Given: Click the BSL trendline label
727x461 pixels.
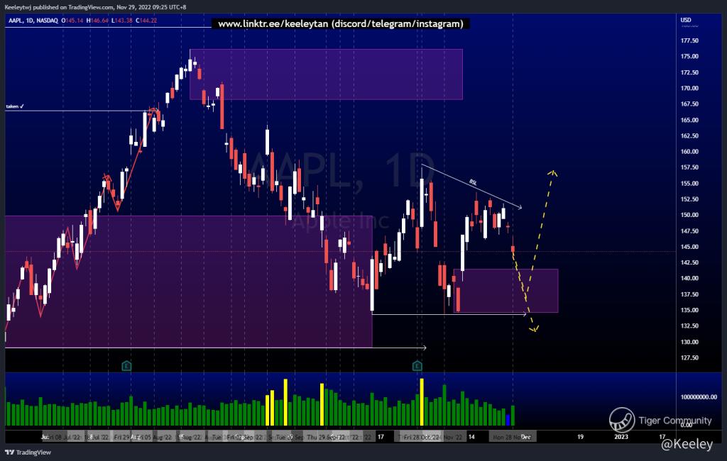Looking at the screenshot, I should (473, 182).
